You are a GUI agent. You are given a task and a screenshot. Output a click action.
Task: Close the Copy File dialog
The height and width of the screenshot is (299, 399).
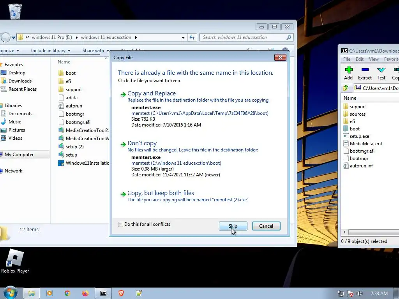(280, 58)
